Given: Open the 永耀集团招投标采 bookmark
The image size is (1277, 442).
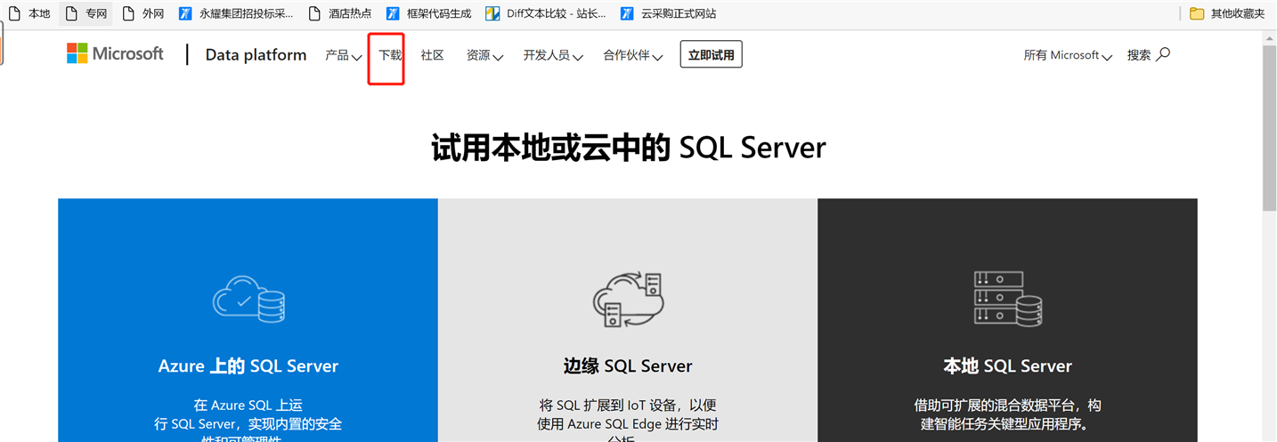Looking at the screenshot, I should pos(236,13).
